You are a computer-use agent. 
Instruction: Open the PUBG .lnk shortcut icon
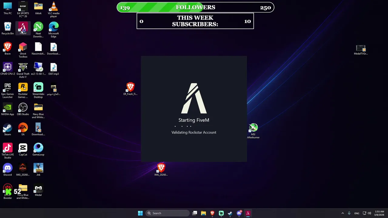(38, 170)
